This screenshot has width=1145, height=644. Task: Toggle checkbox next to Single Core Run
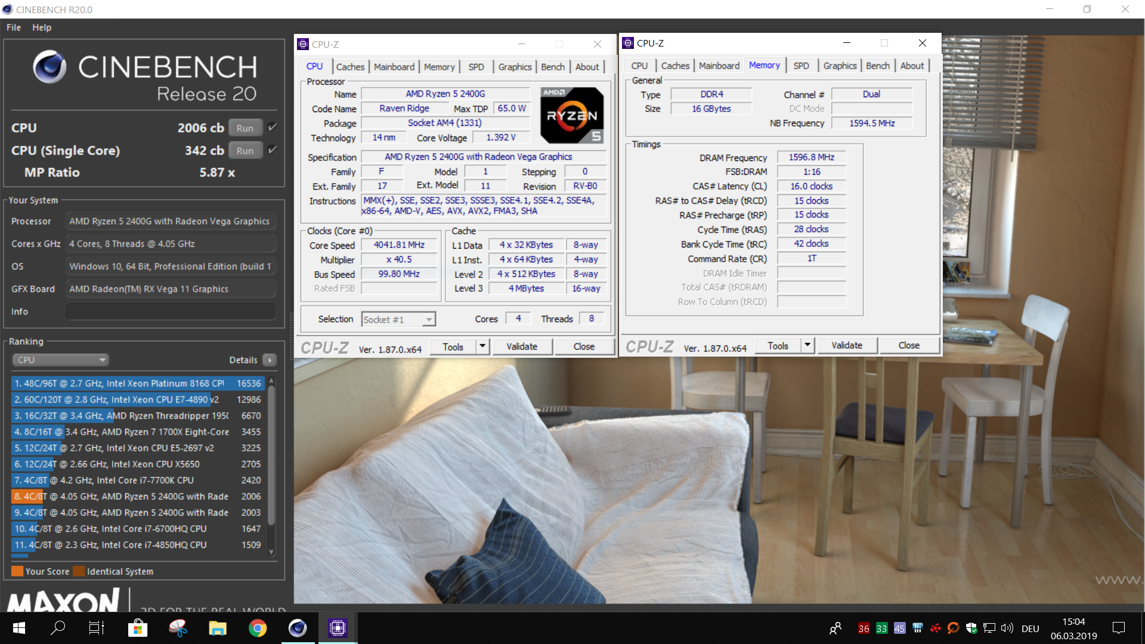pos(273,150)
